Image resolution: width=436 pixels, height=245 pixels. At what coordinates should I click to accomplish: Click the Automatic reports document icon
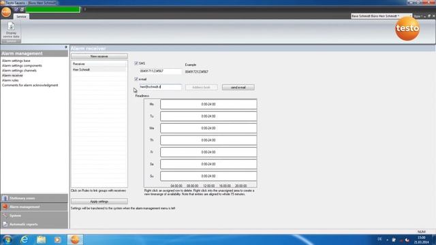pyautogui.click(x=5, y=224)
